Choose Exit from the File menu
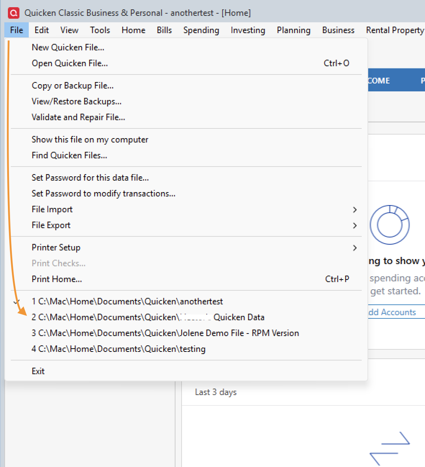Image resolution: width=425 pixels, height=467 pixels. coord(186,371)
